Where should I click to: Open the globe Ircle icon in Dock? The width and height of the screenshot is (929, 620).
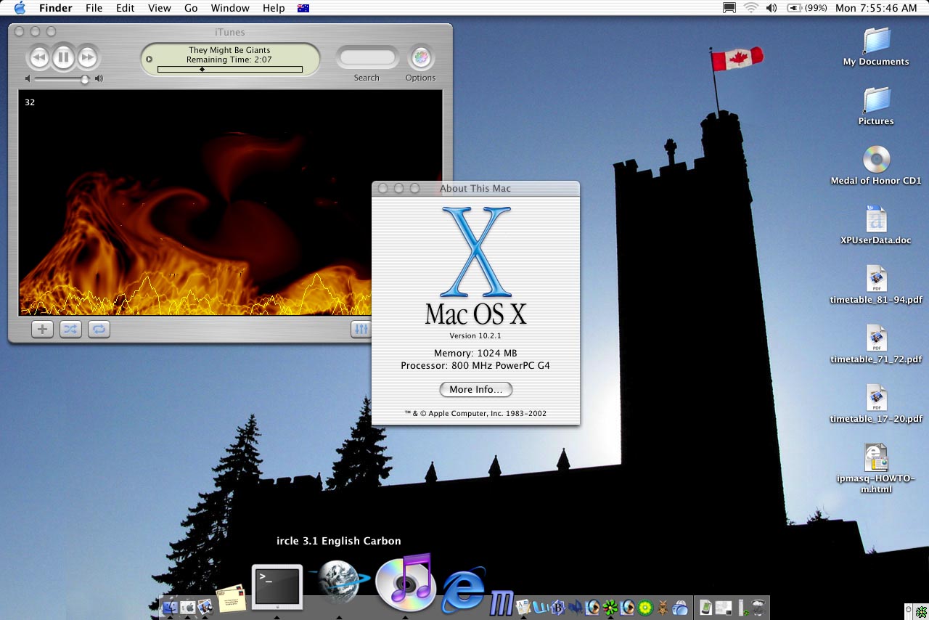338,581
